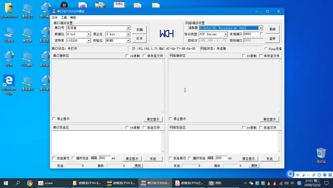
Task: Select the 此电脑 desktop icon
Action: click(x=9, y=35)
